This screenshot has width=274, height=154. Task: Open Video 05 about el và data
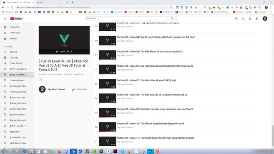point(150,51)
